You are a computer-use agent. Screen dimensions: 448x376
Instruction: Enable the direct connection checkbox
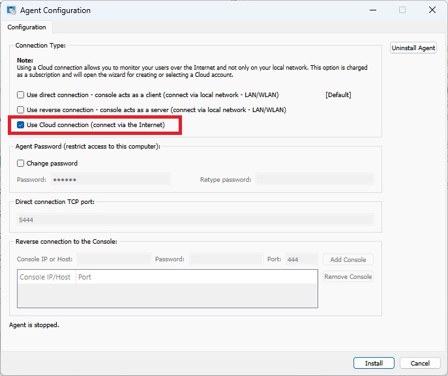click(x=21, y=95)
